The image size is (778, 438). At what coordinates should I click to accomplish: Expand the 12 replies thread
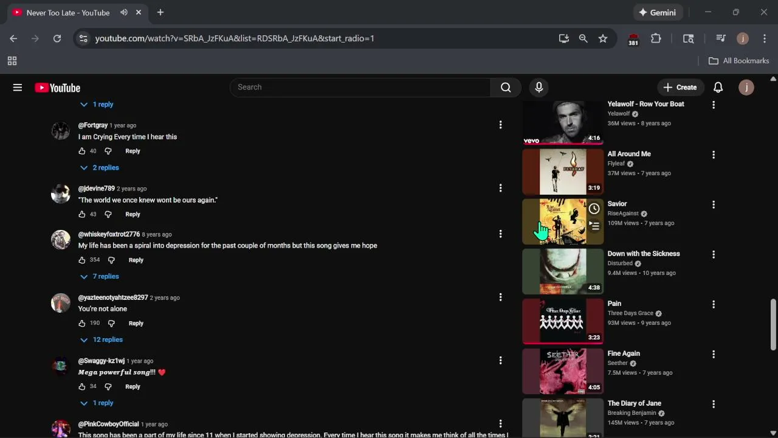[102, 339]
